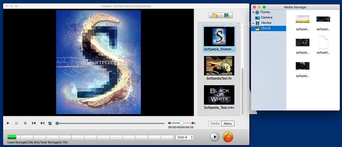Switch to the Menu tab
342x147 pixels.
(228, 124)
